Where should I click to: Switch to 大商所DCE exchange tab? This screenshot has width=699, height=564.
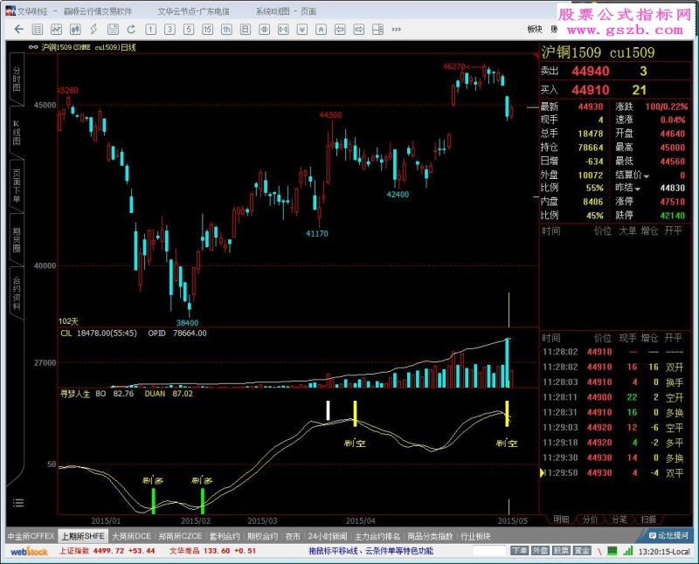(132, 536)
